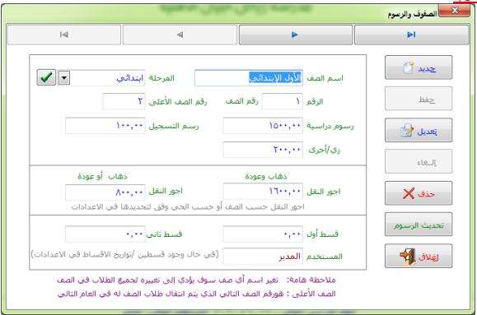Click the الصفوف والرسوم window title

point(412,14)
